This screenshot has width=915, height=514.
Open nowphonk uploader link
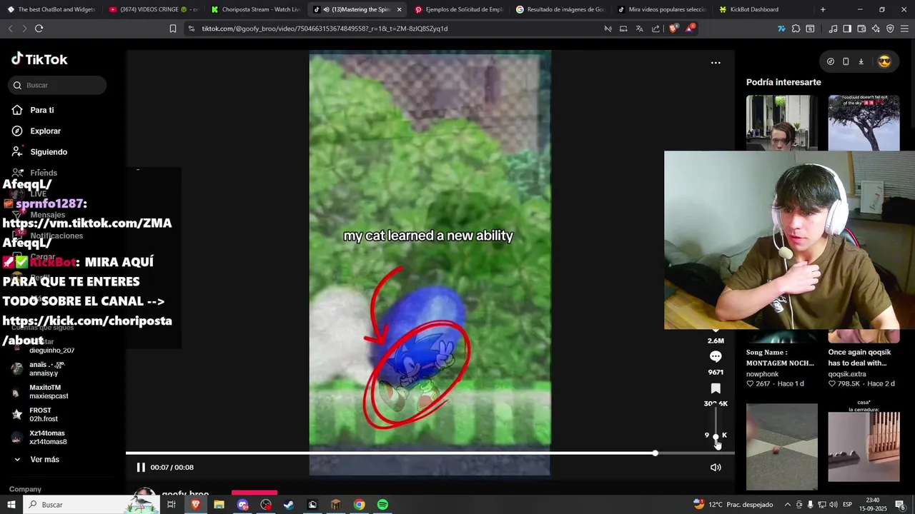pos(762,374)
